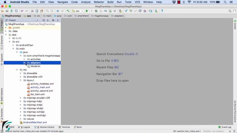Open the Android Profiler gauge icon
237x133 pixels.
[x=106, y=11]
